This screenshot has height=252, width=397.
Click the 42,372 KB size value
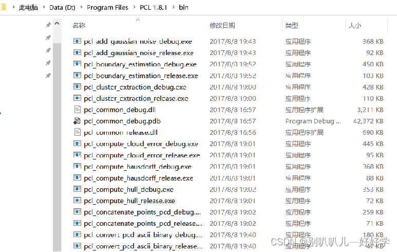coord(368,121)
